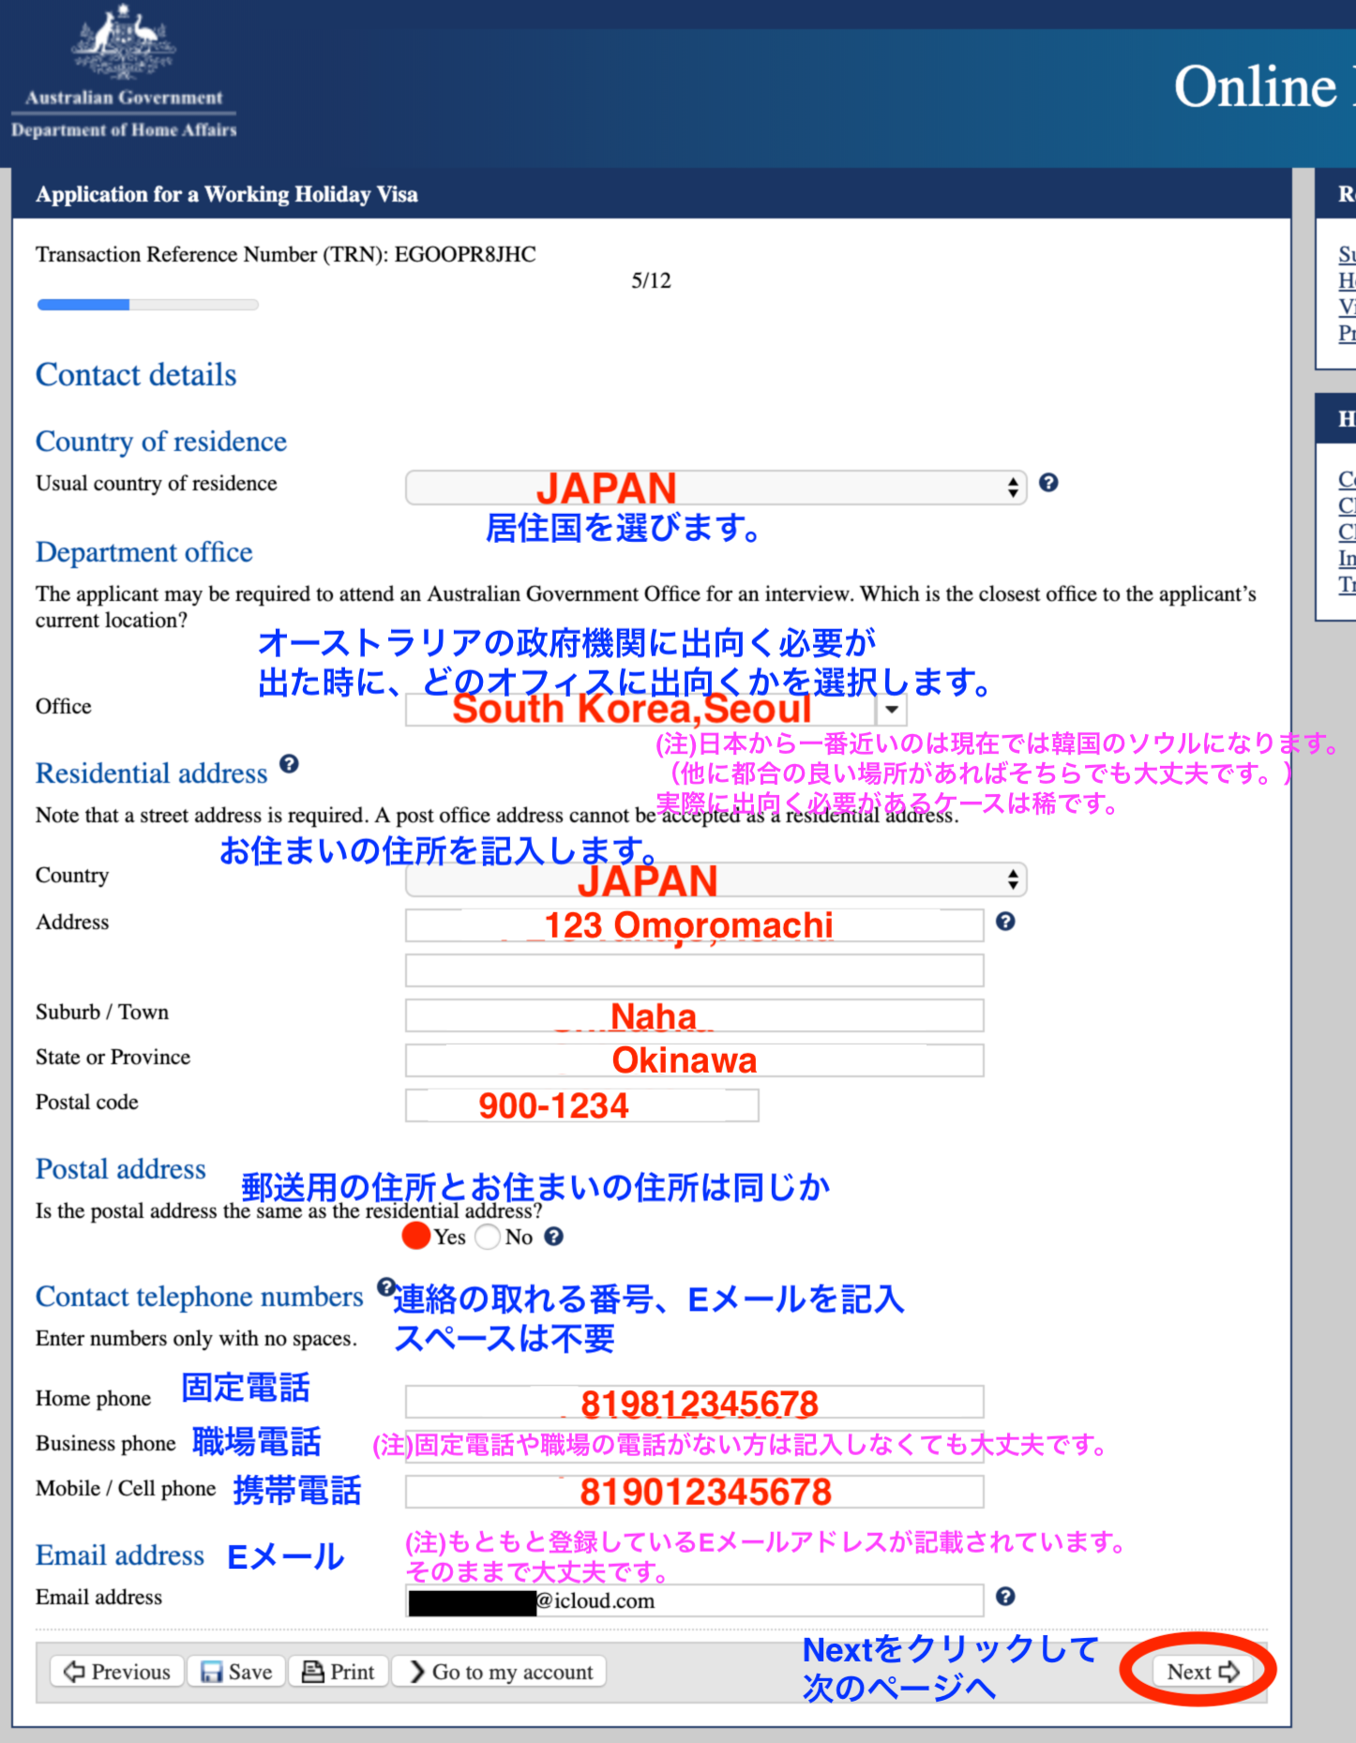This screenshot has height=1743, width=1356.
Task: Select Yes for same postal address
Action: click(415, 1237)
